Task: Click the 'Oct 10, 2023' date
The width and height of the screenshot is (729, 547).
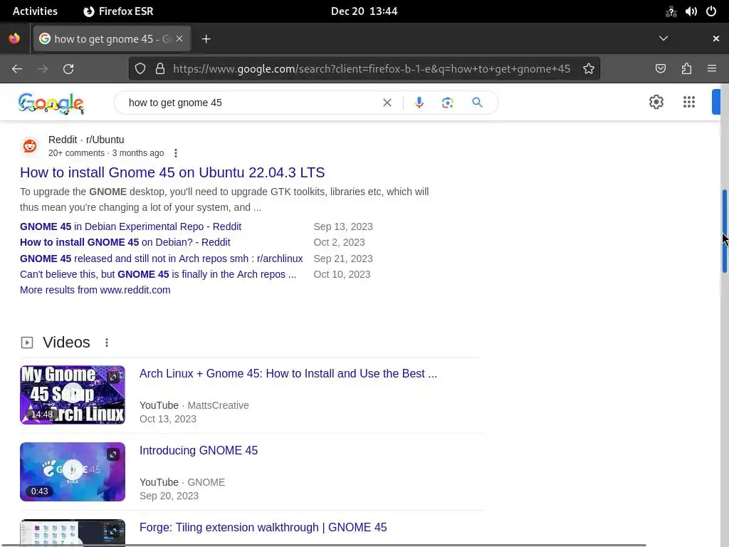Action: [342, 274]
